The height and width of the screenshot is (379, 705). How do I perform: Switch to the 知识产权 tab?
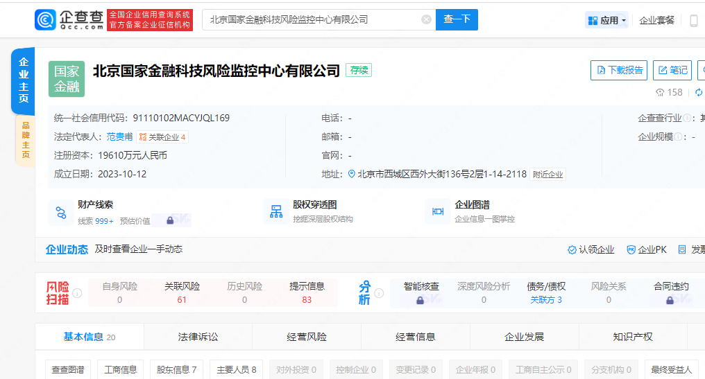[x=633, y=337]
